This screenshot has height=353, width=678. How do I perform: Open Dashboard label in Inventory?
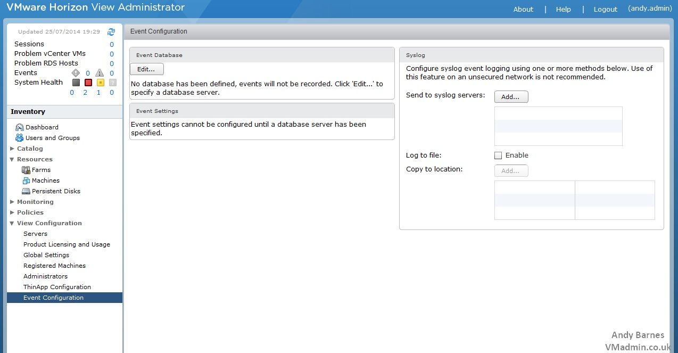pyautogui.click(x=42, y=127)
